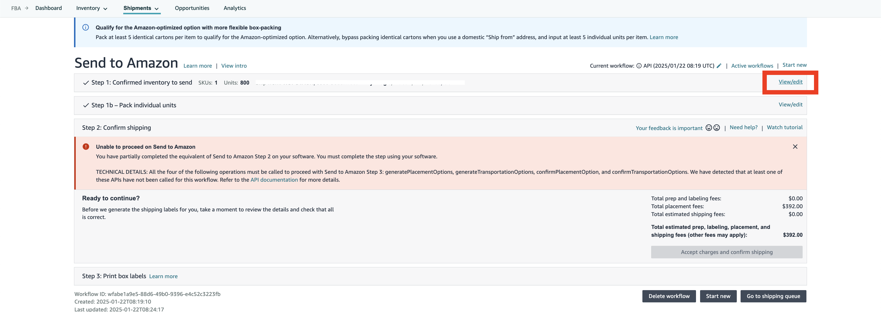Click the sad face feedback icon
The height and width of the screenshot is (312, 881).
(717, 128)
